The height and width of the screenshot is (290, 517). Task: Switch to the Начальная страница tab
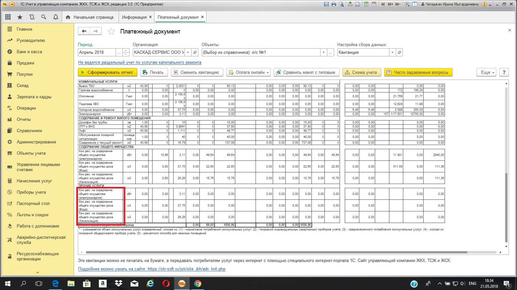point(90,17)
